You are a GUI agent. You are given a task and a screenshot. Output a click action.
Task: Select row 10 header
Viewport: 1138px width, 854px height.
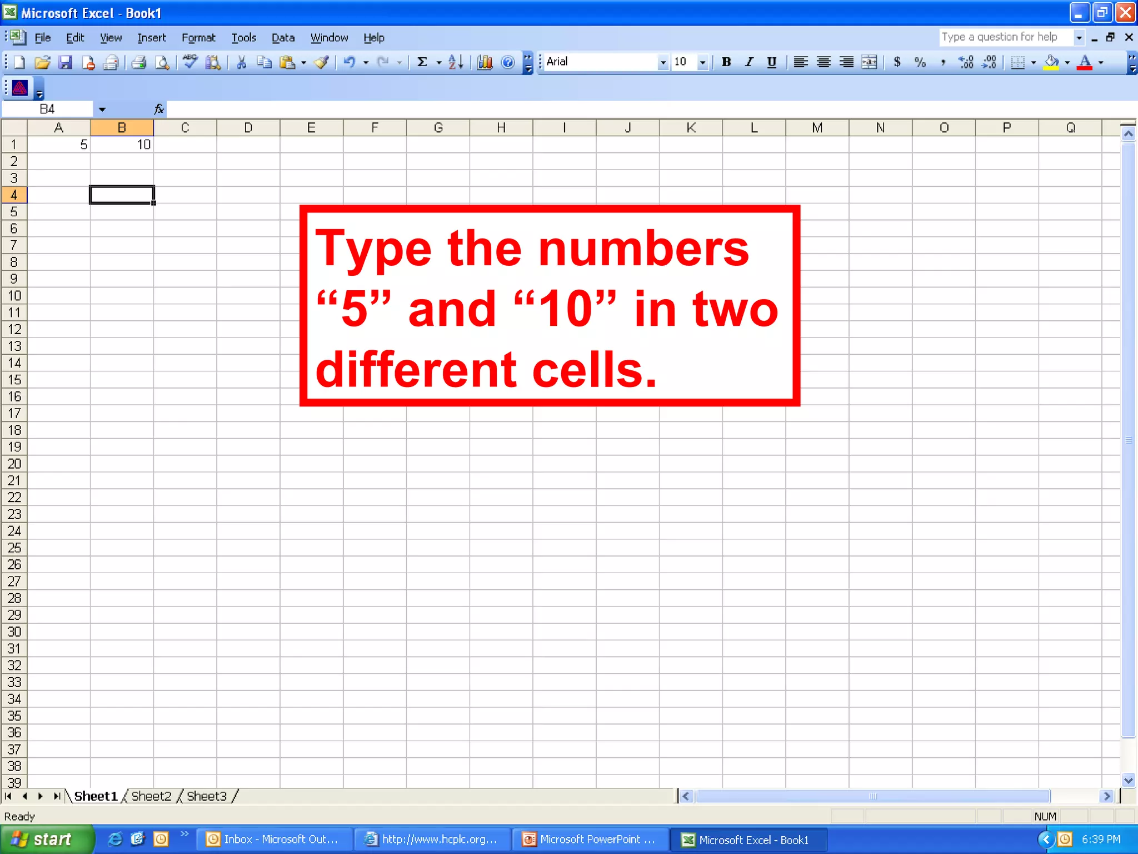pyautogui.click(x=14, y=296)
